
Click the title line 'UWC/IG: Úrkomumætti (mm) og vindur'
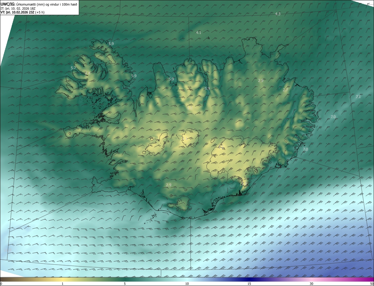(39, 4)
